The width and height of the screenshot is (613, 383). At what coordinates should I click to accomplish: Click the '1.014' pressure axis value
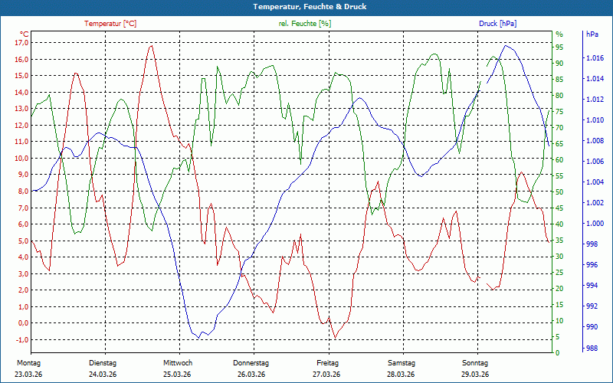tap(595, 79)
